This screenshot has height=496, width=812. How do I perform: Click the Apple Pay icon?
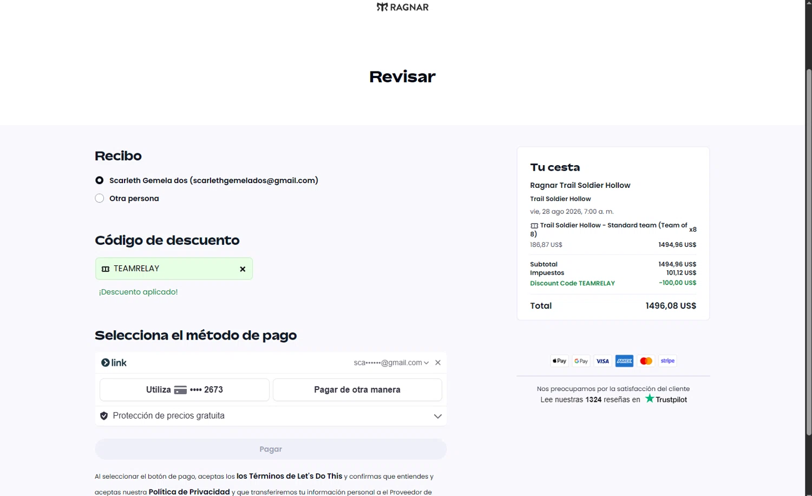tap(560, 361)
